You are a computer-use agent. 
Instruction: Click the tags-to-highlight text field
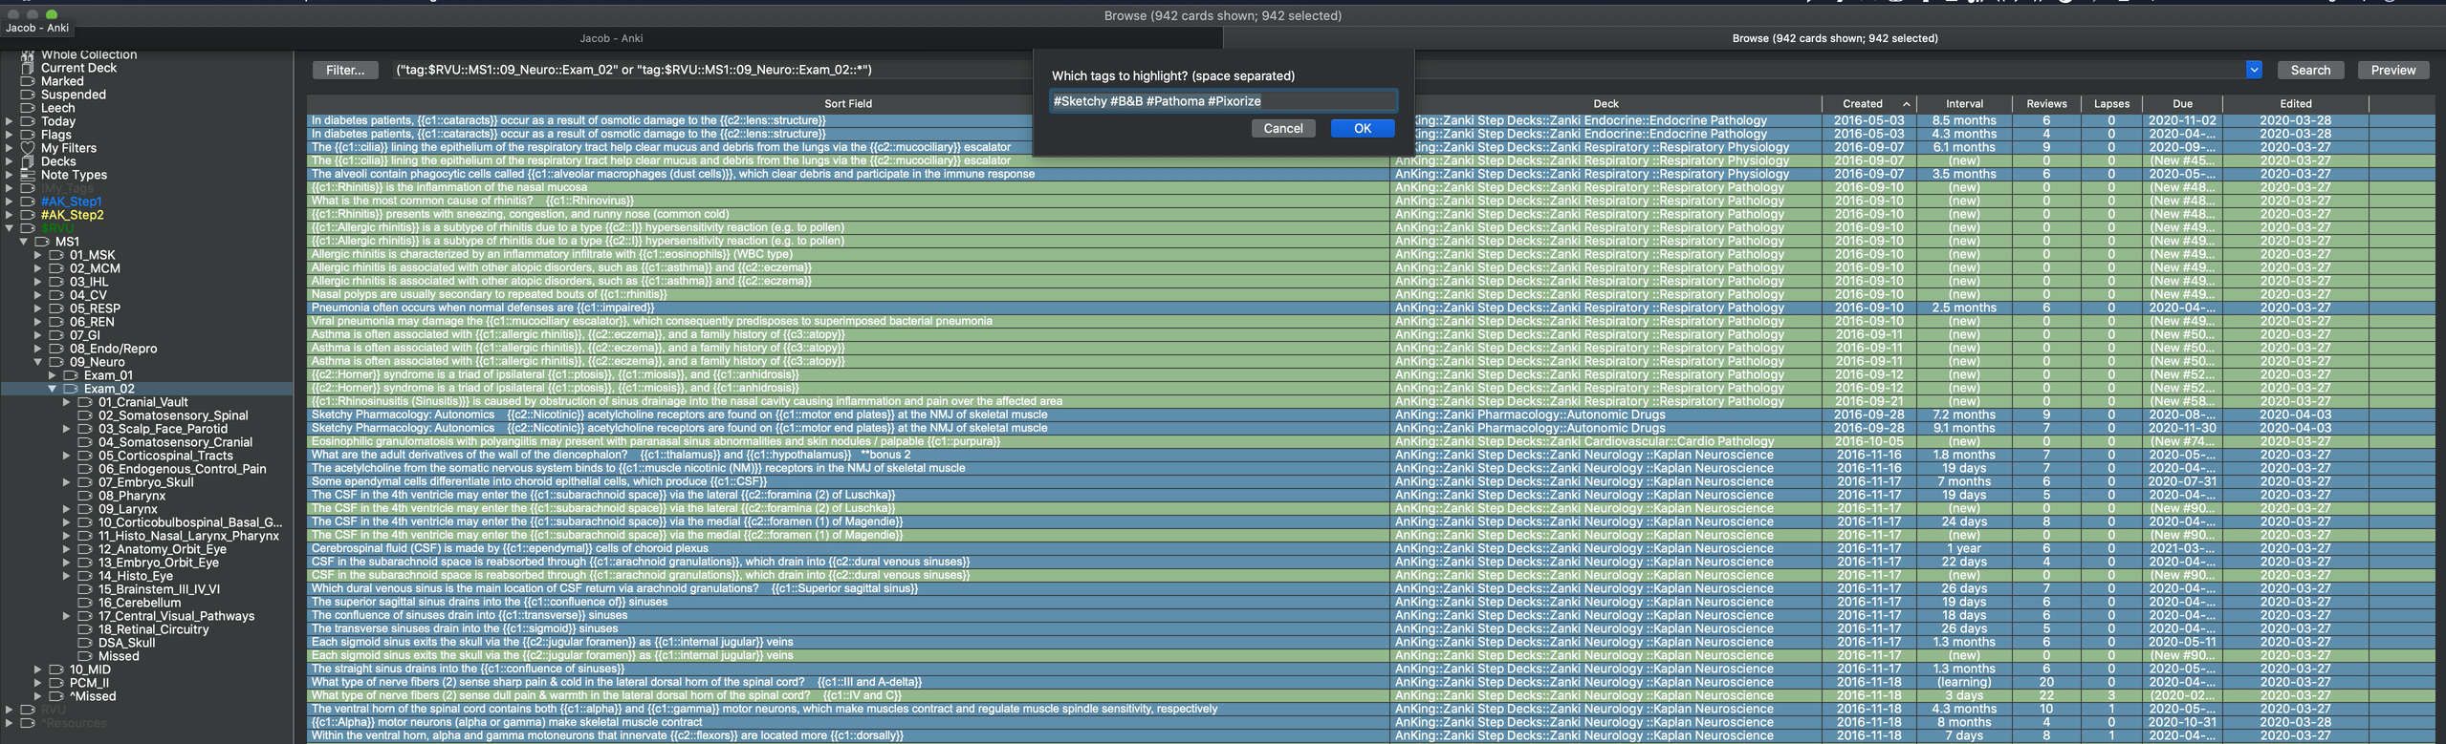pyautogui.click(x=1223, y=101)
